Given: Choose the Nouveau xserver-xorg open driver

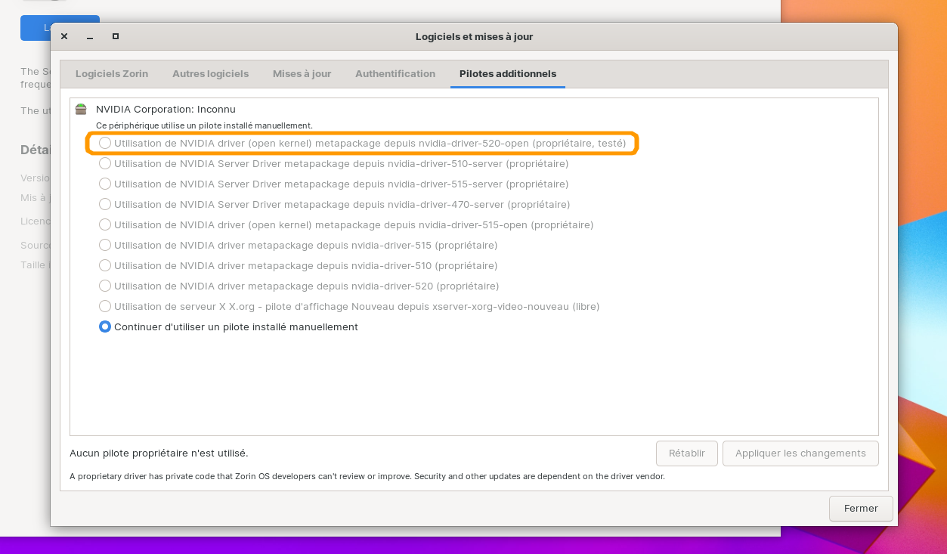Looking at the screenshot, I should click(x=105, y=306).
